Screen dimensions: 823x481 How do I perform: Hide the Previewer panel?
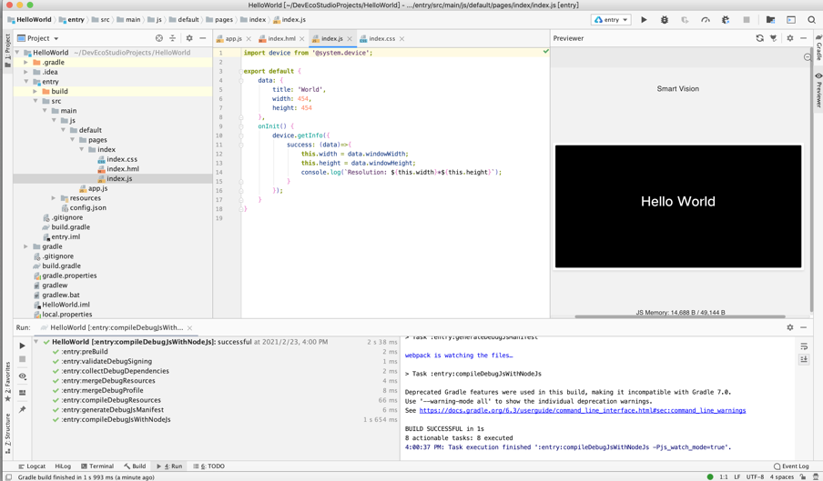[x=803, y=38]
